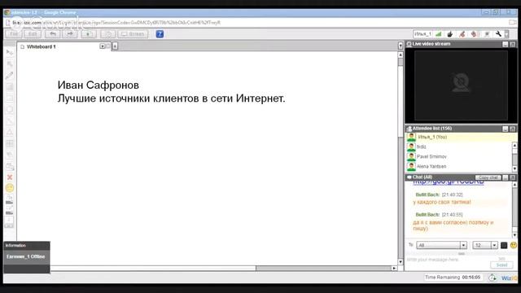The height and width of the screenshot is (293, 521).
Task: Click the whiteboard scroll right arrow
Action: pos(394,268)
